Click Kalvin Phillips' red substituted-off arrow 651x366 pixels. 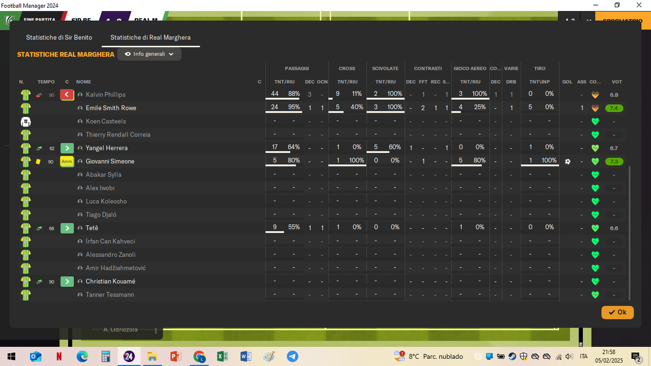click(67, 95)
